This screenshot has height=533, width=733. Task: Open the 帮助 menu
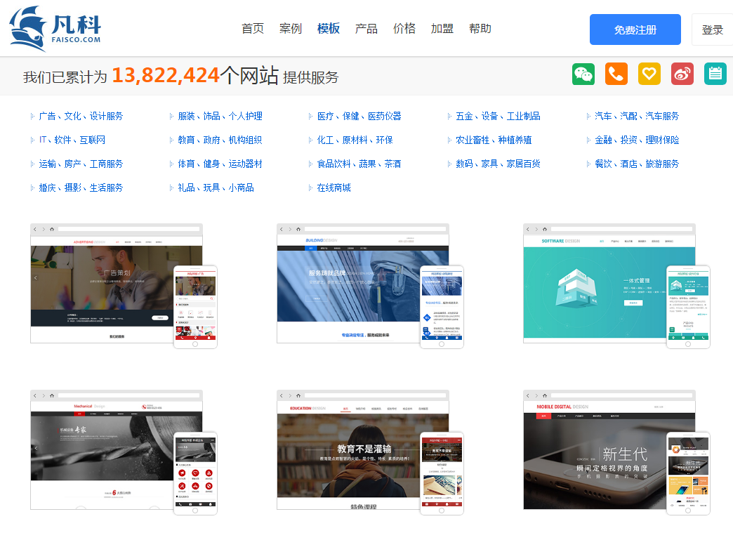coord(480,29)
